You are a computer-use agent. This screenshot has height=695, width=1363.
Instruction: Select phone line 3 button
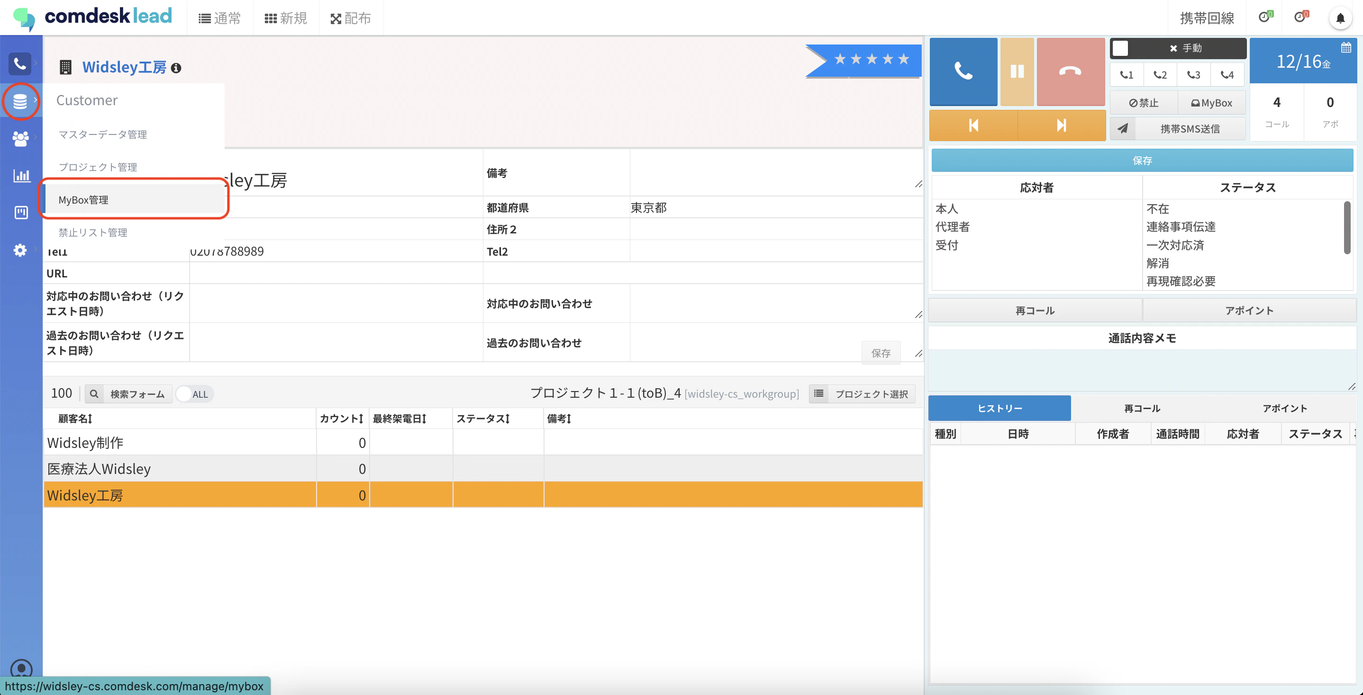pyautogui.click(x=1193, y=75)
